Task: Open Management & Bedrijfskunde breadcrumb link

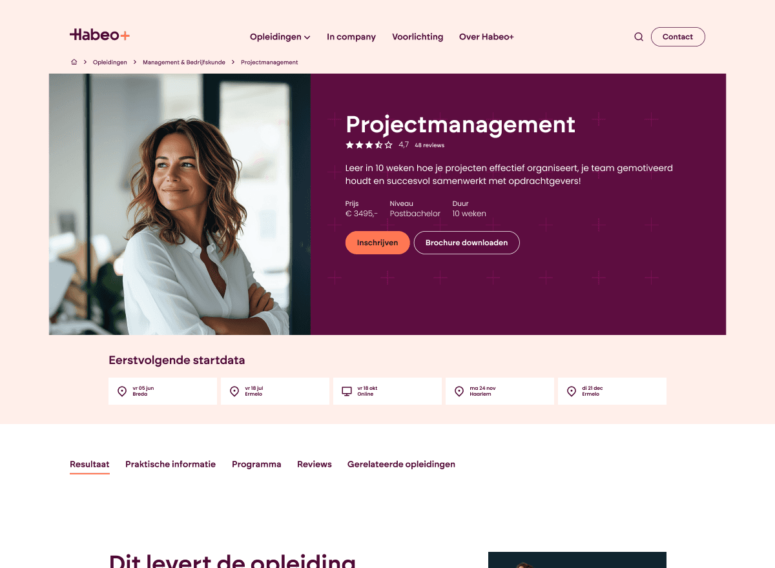Action: coord(184,62)
